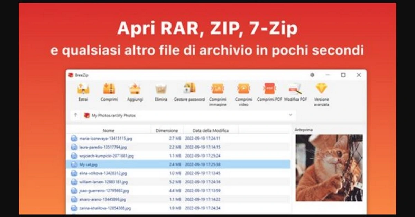
Task: Open Versione avanzata diamond icon
Action: pos(321,88)
